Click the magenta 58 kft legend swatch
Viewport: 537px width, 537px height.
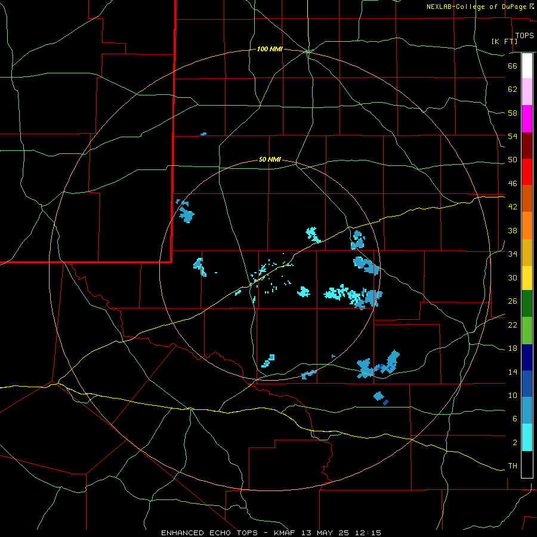coord(527,119)
